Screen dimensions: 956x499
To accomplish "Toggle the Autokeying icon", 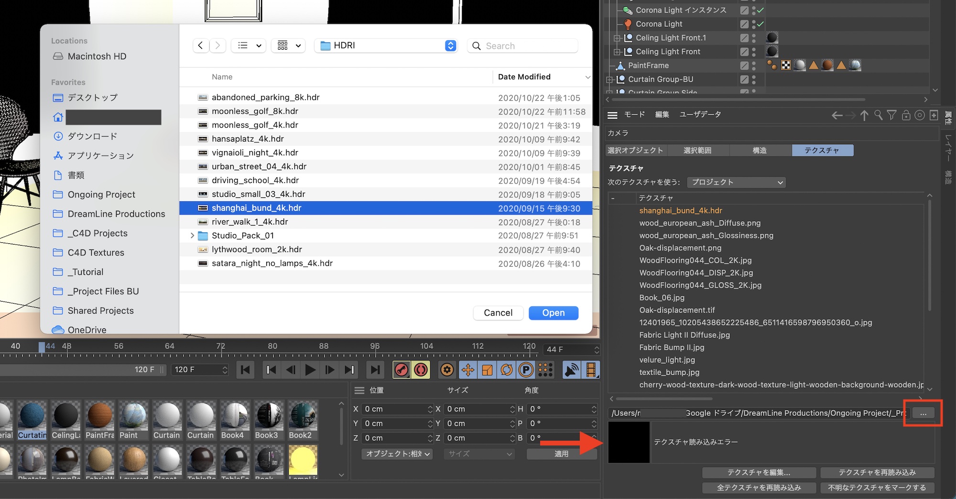I will point(421,370).
